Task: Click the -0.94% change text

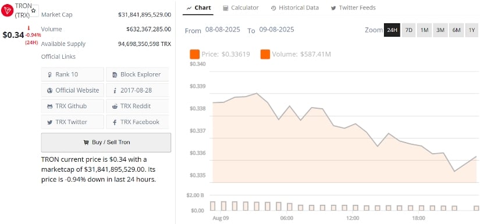Action: 33,35
